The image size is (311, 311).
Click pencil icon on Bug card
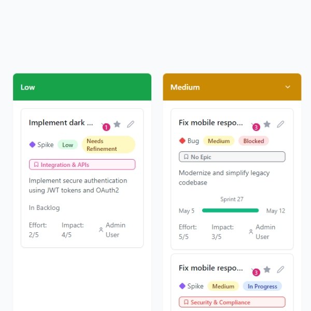click(280, 124)
